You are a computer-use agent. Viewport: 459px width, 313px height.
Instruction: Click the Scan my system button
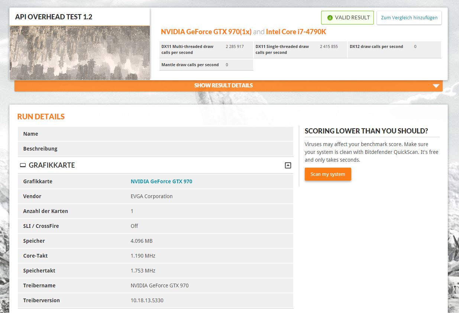click(x=328, y=174)
